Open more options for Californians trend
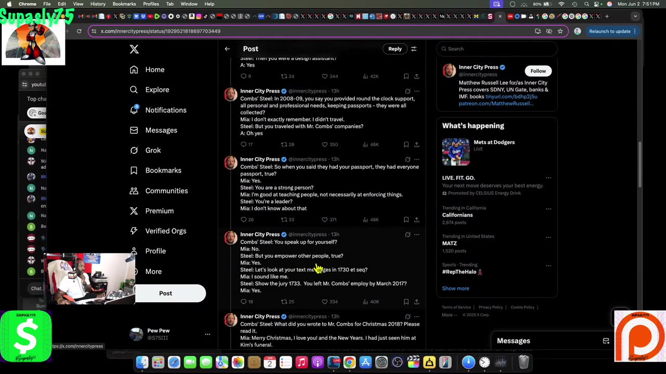The width and height of the screenshot is (666, 374). pos(548,209)
